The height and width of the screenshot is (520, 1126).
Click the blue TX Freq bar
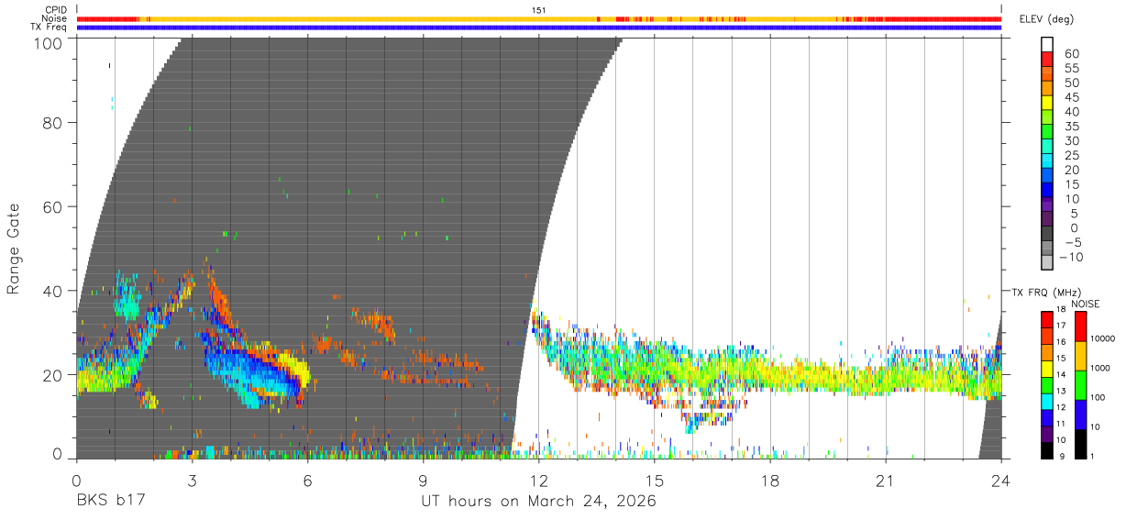pyautogui.click(x=539, y=28)
